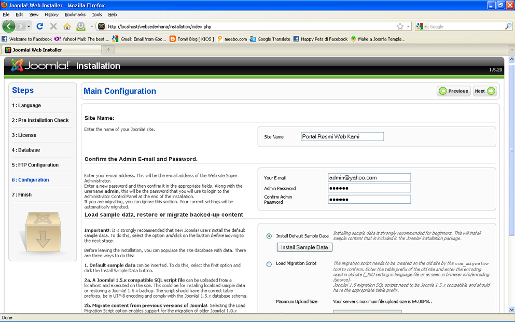Click step 3 : License in Steps
Viewport: 515px width, 322px height.
click(24, 135)
